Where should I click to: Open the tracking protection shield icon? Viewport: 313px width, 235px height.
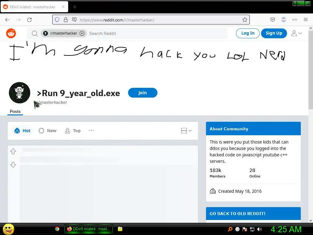point(57,20)
